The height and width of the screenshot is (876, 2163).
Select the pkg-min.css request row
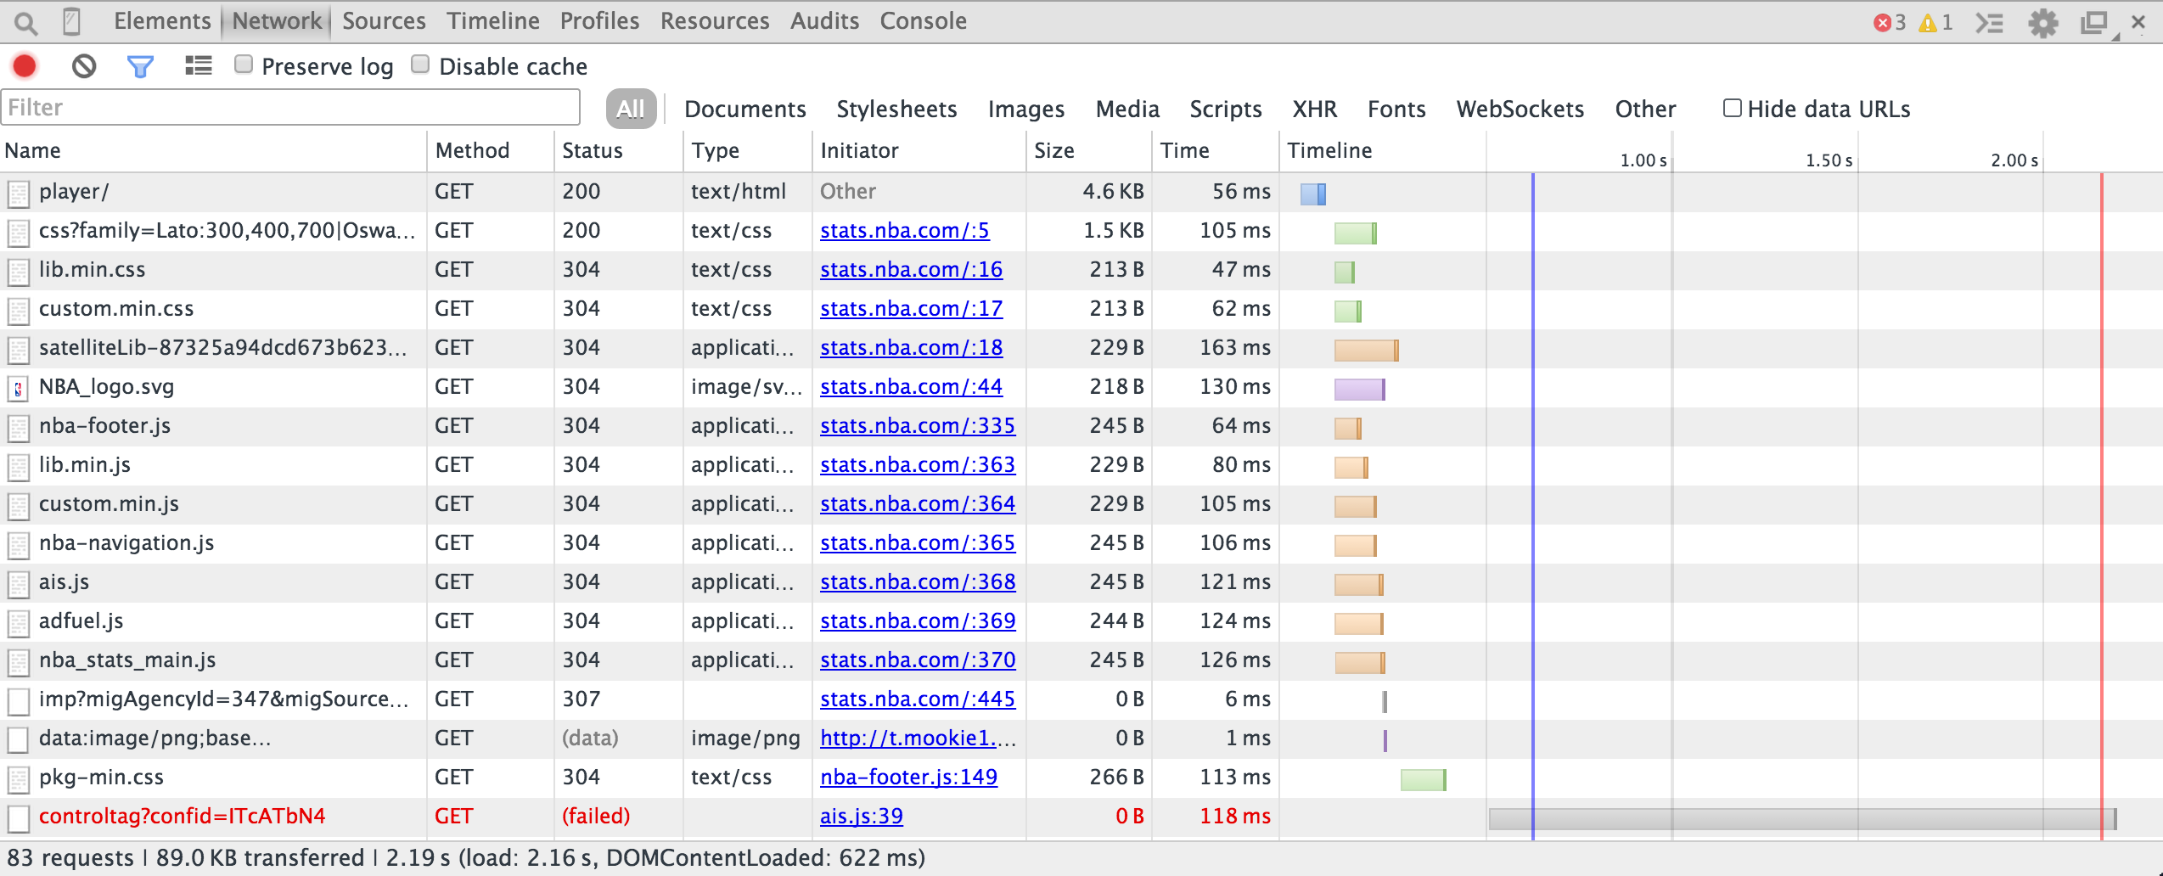click(1081, 778)
